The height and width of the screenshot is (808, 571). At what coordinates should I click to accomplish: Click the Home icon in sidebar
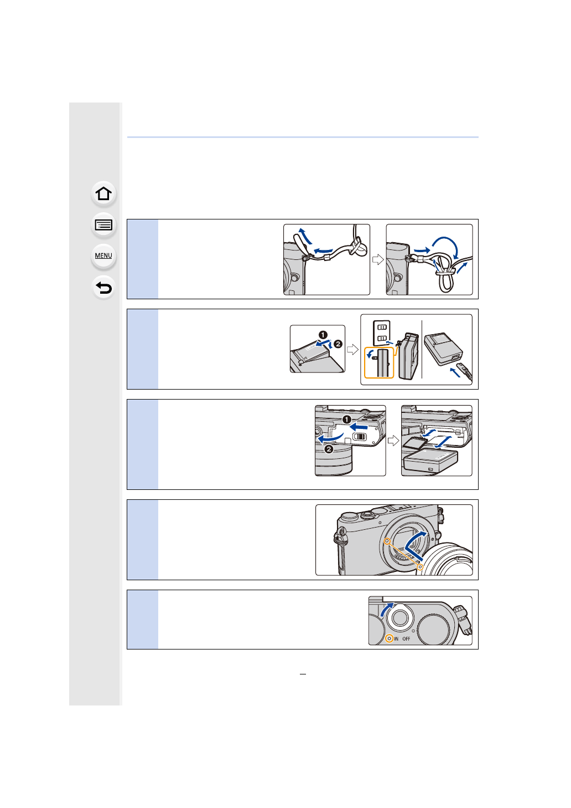(103, 193)
